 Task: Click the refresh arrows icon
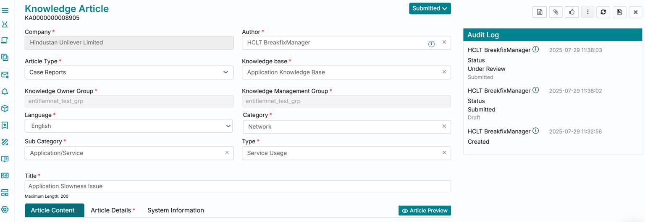tap(603, 12)
